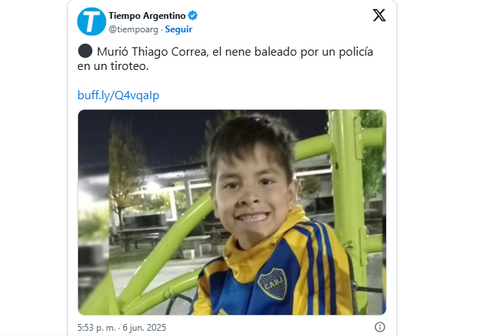This screenshot has height=336, width=480.
Task: Click the circled info icon
Action: (379, 327)
